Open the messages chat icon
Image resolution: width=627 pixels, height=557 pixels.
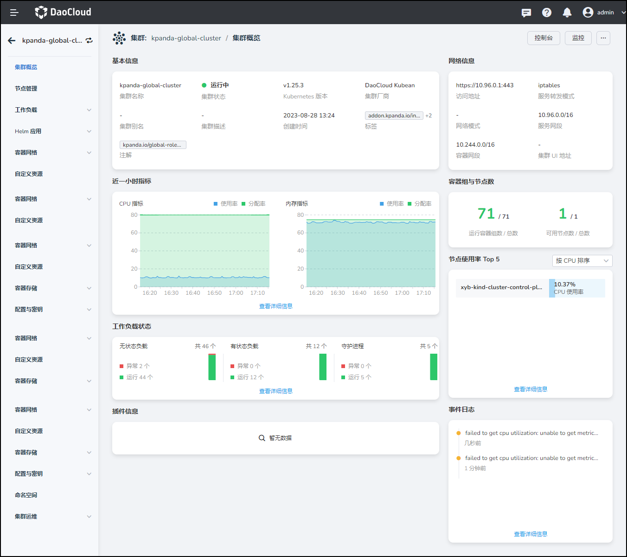point(526,13)
